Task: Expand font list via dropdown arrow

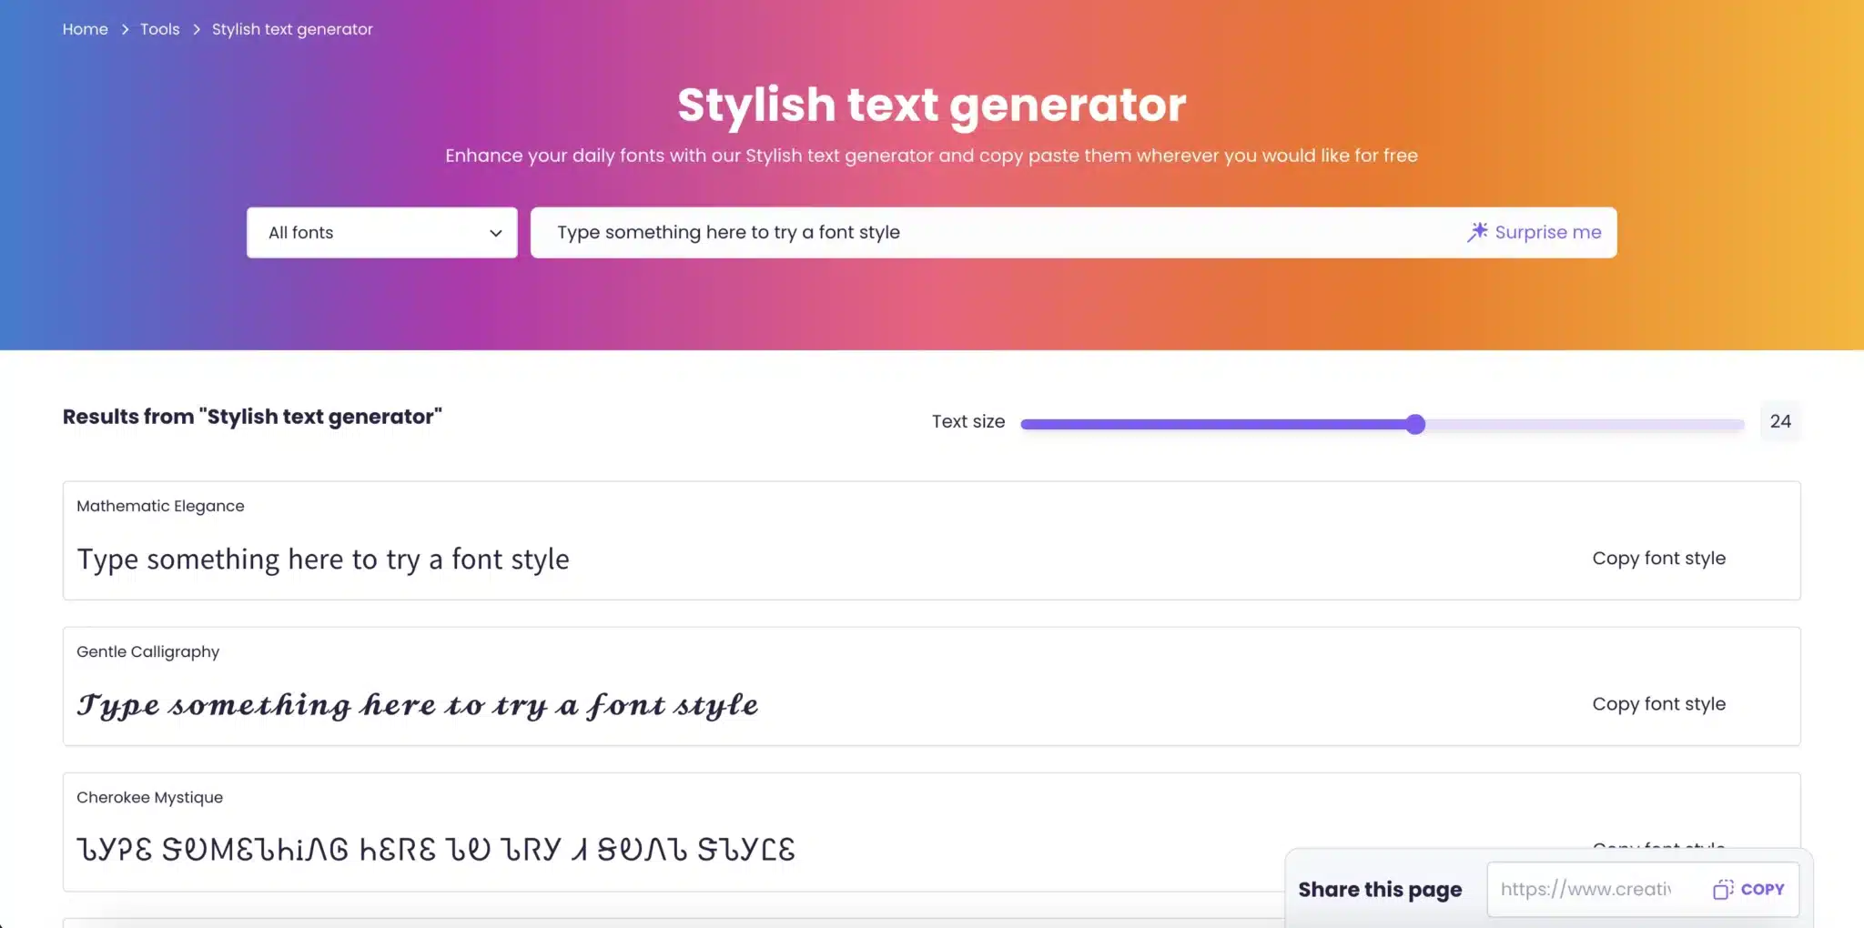Action: pyautogui.click(x=496, y=233)
